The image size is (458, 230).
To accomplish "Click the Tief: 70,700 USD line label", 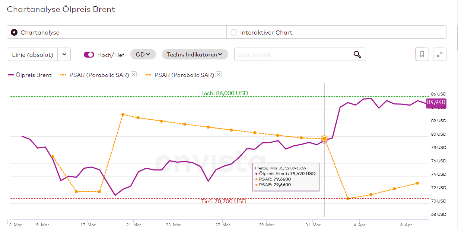I will click(223, 201).
